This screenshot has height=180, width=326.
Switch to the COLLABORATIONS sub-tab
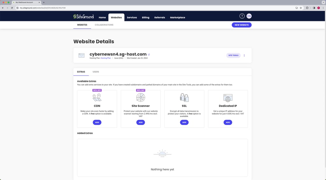tap(104, 25)
